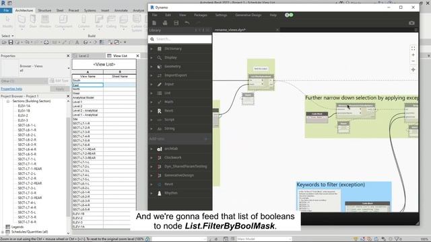This screenshot has width=431, height=242.
Task: Switch to the Level 2 view tab
Action: (84, 56)
